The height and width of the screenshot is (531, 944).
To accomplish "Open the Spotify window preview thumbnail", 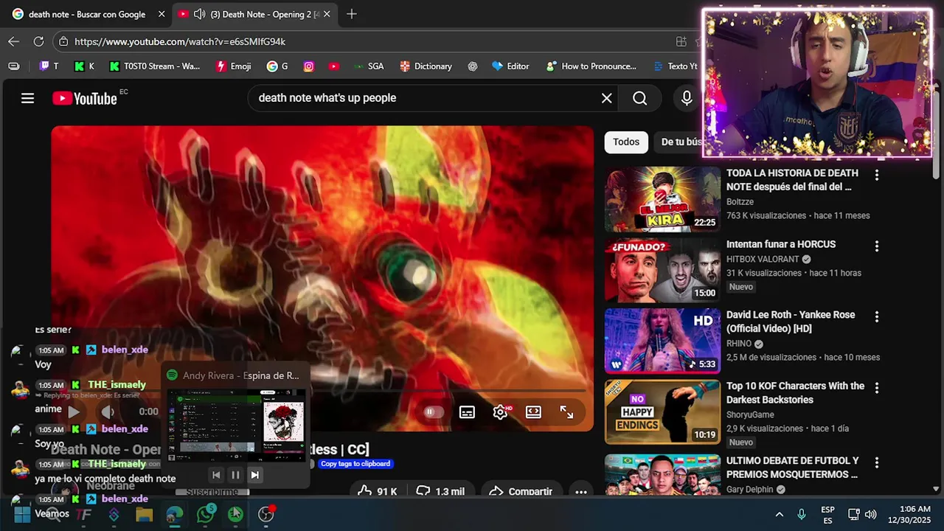I will [235, 426].
